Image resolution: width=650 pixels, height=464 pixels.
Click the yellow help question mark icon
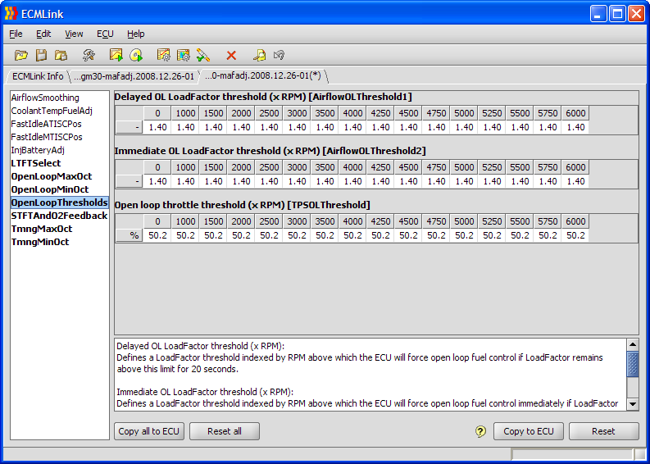(x=481, y=431)
